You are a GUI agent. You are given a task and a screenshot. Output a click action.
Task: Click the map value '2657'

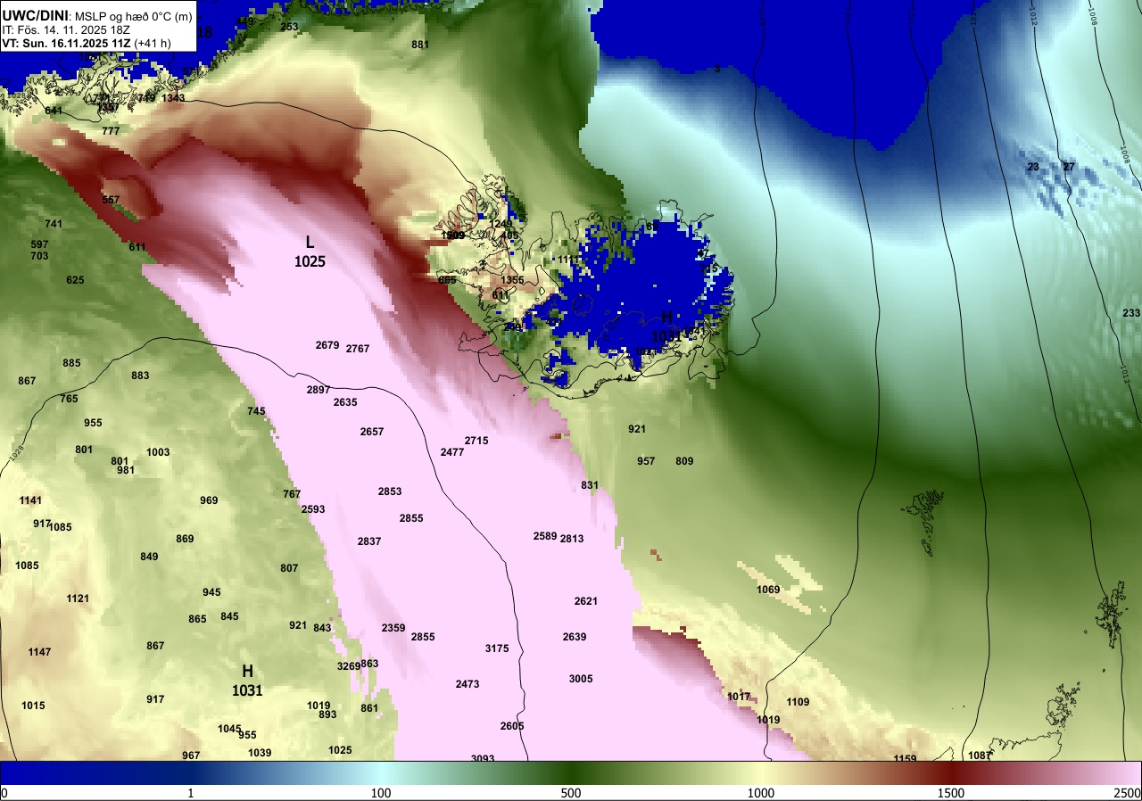[372, 432]
